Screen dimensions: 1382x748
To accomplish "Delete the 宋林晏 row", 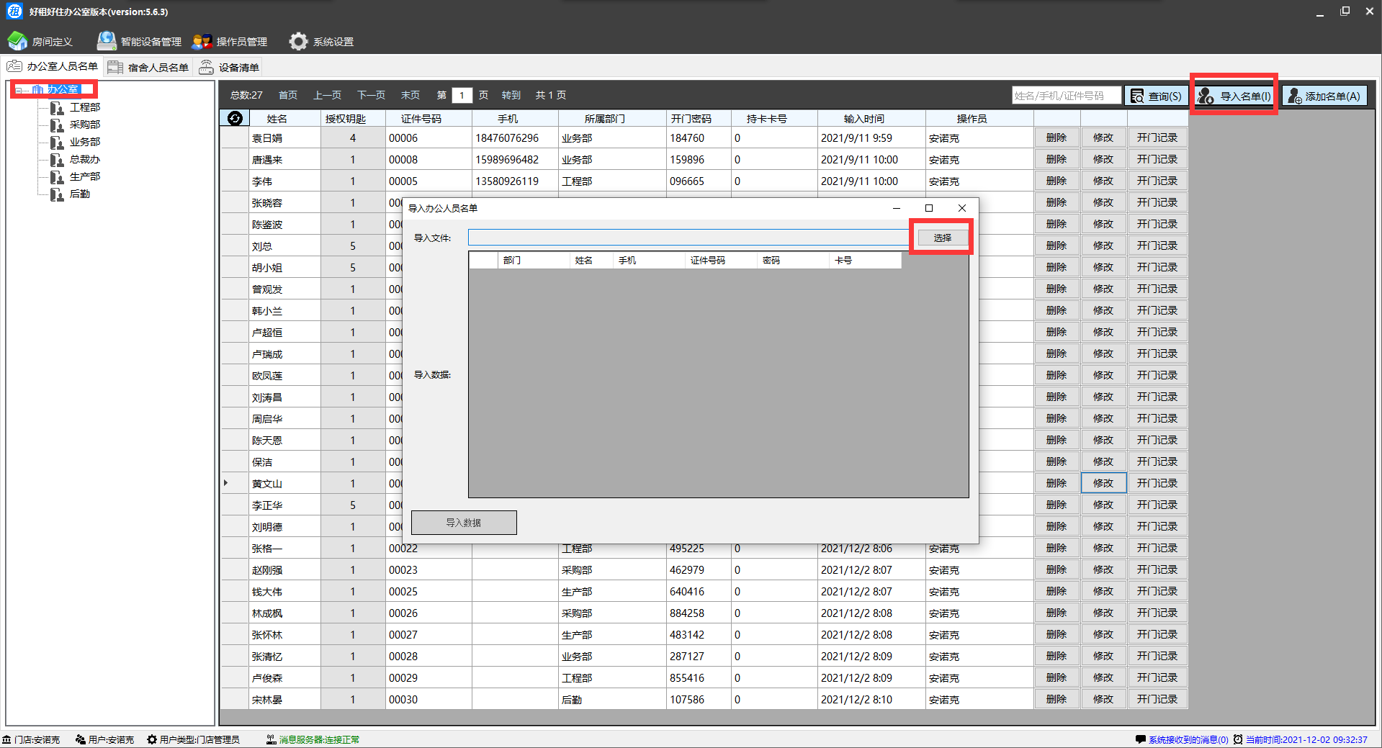I will pyautogui.click(x=1056, y=699).
